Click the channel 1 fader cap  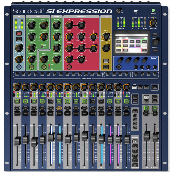(x=17, y=141)
